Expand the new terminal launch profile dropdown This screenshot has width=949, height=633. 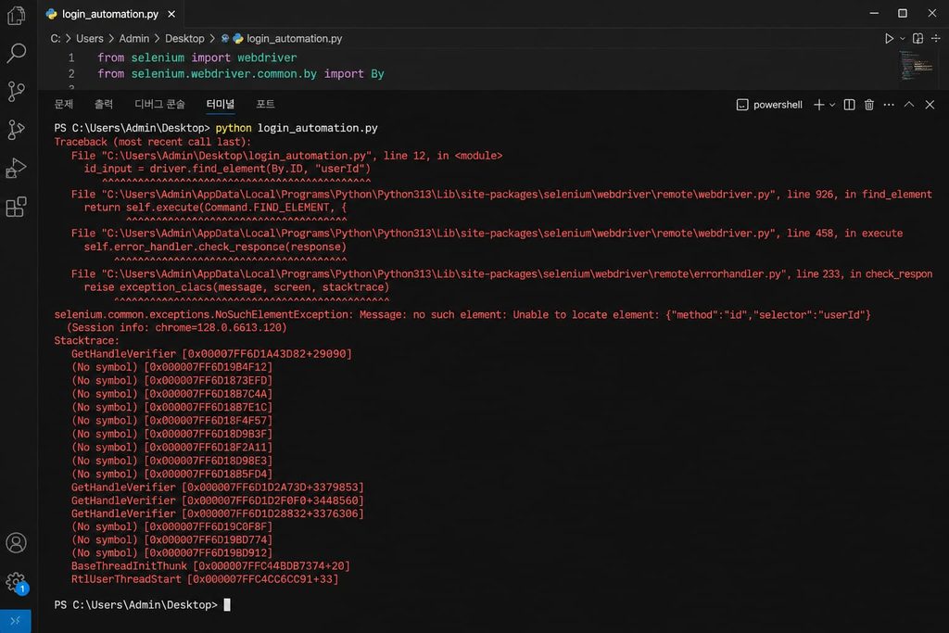pyautogui.click(x=832, y=105)
